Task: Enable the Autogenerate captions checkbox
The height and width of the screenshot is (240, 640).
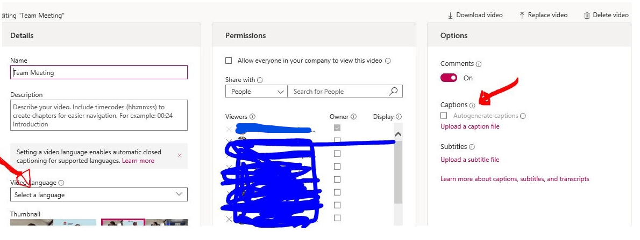Action: (444, 116)
